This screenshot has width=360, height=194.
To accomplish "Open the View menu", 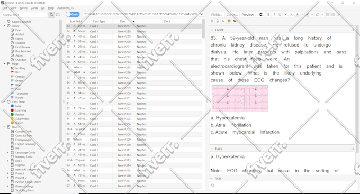I will [x=14, y=8].
